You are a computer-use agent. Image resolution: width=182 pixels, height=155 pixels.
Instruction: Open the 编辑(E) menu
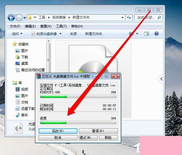point(30,26)
